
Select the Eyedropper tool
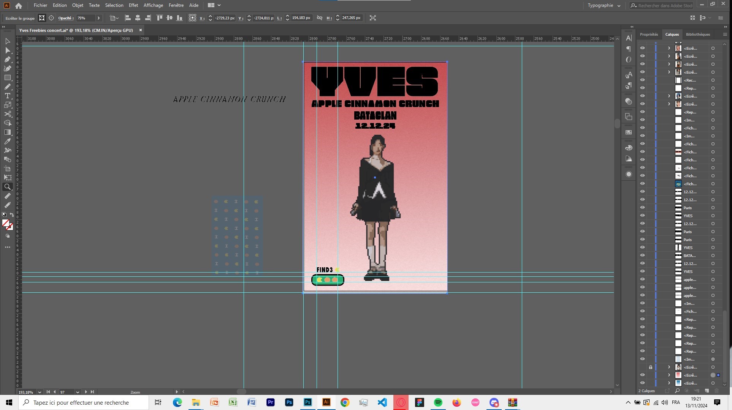[x=7, y=141]
